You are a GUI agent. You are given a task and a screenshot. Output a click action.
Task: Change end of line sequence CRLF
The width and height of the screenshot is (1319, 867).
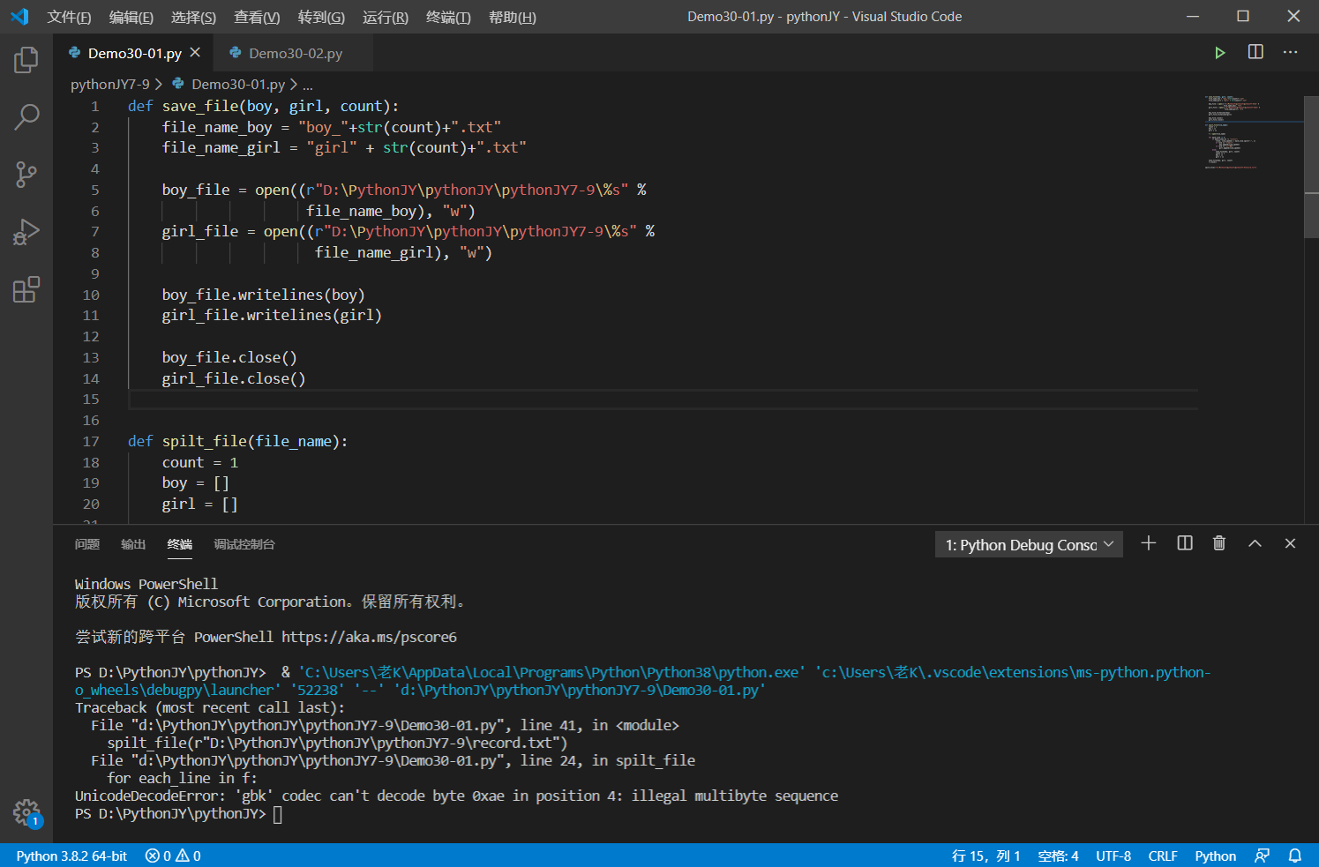pos(1163,856)
